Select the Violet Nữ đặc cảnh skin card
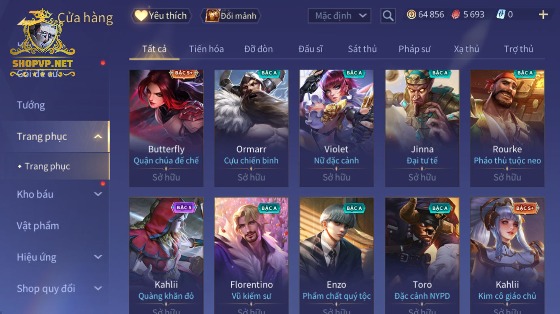Viewport: 560px width, 314px height. pyautogui.click(x=336, y=128)
